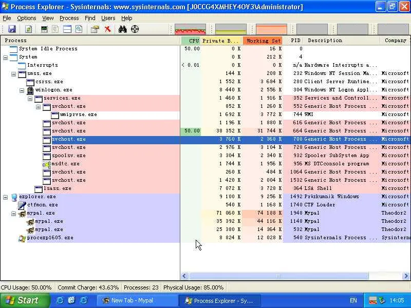
Task: Click Show Desktop quick launch icon
Action: (71, 300)
